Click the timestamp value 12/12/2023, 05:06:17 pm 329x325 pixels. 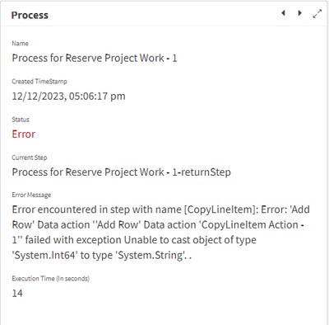pyautogui.click(x=68, y=97)
